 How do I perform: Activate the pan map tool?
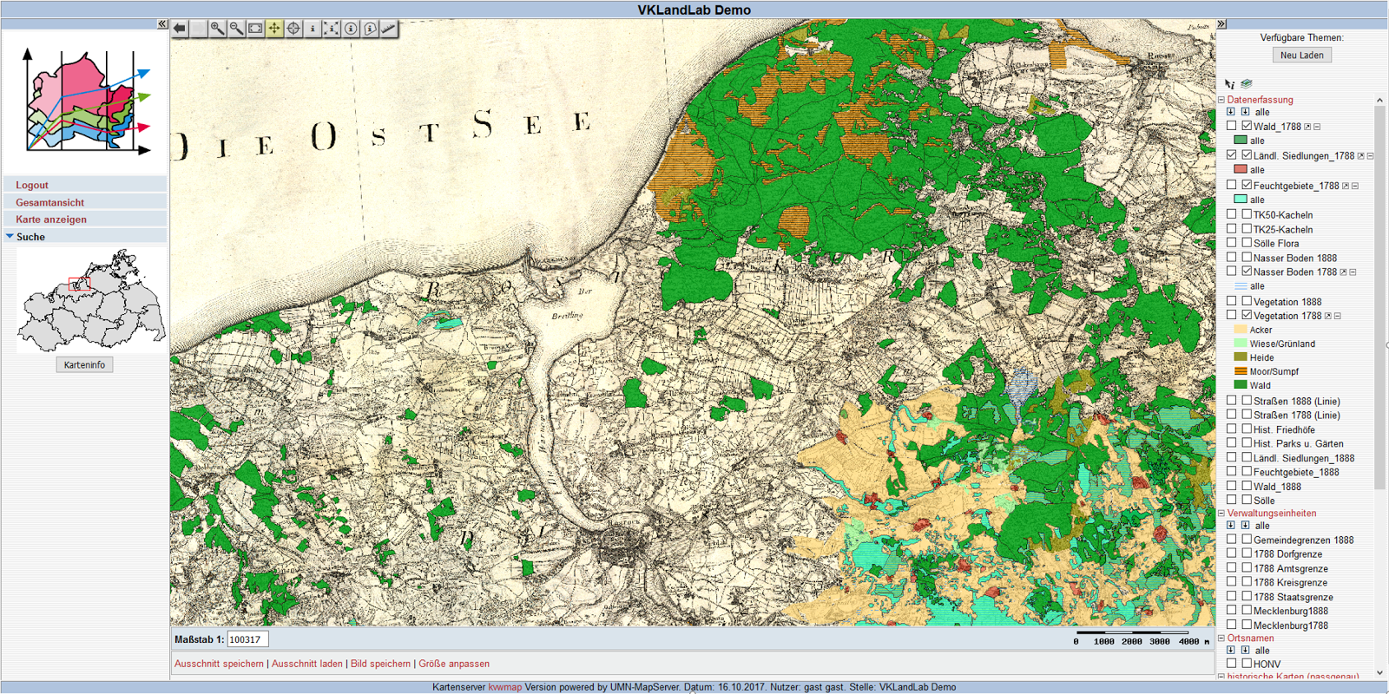(x=274, y=29)
